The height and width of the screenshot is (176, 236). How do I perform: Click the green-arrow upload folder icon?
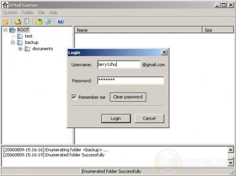(39, 21)
